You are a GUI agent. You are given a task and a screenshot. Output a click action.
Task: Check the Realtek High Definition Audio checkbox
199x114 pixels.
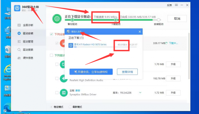point(57,78)
